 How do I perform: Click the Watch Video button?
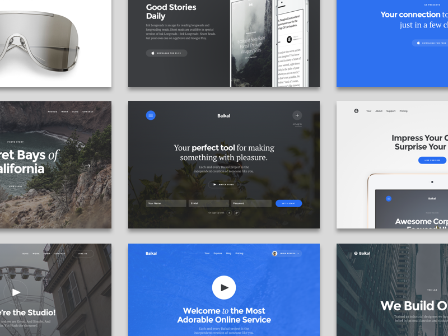click(x=223, y=185)
